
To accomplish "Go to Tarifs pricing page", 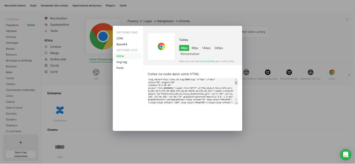I will coord(123,6).
